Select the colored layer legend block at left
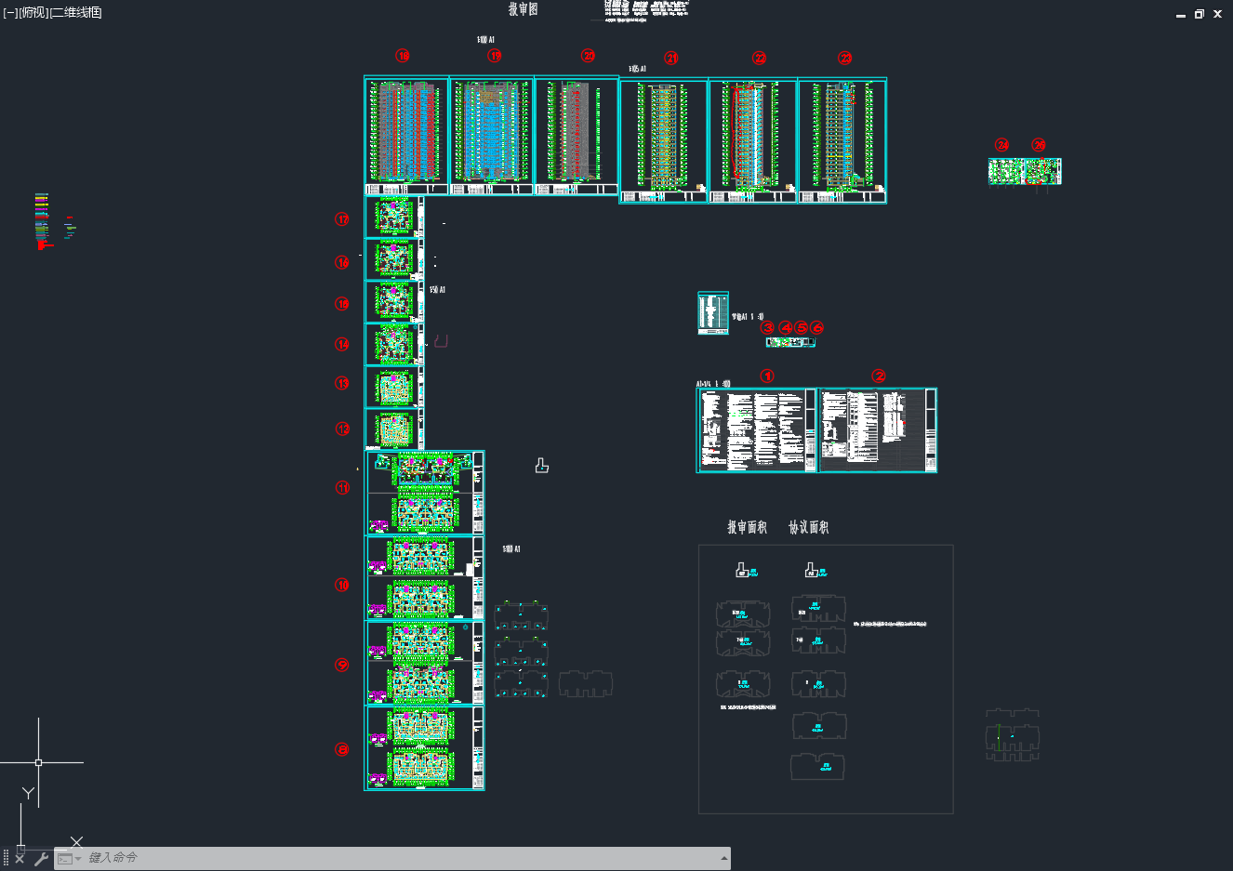Viewport: 1233px width, 871px height. [43, 220]
